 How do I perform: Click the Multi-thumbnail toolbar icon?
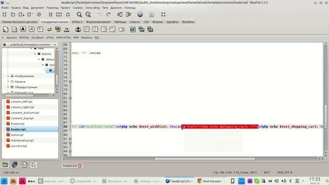[x=150, y=29]
